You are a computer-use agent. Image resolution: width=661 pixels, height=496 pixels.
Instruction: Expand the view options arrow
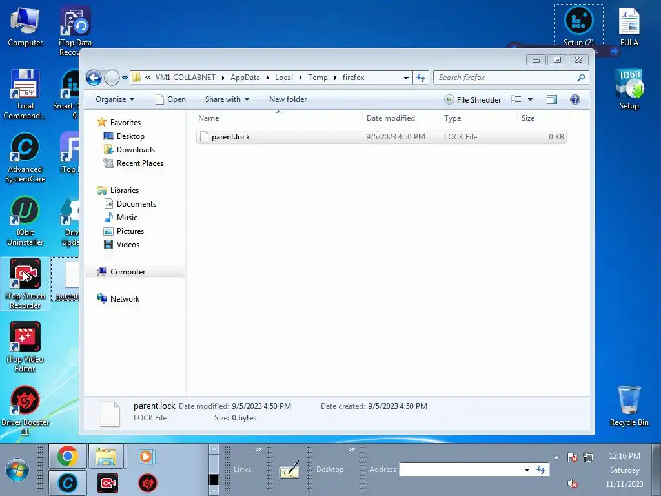[531, 99]
